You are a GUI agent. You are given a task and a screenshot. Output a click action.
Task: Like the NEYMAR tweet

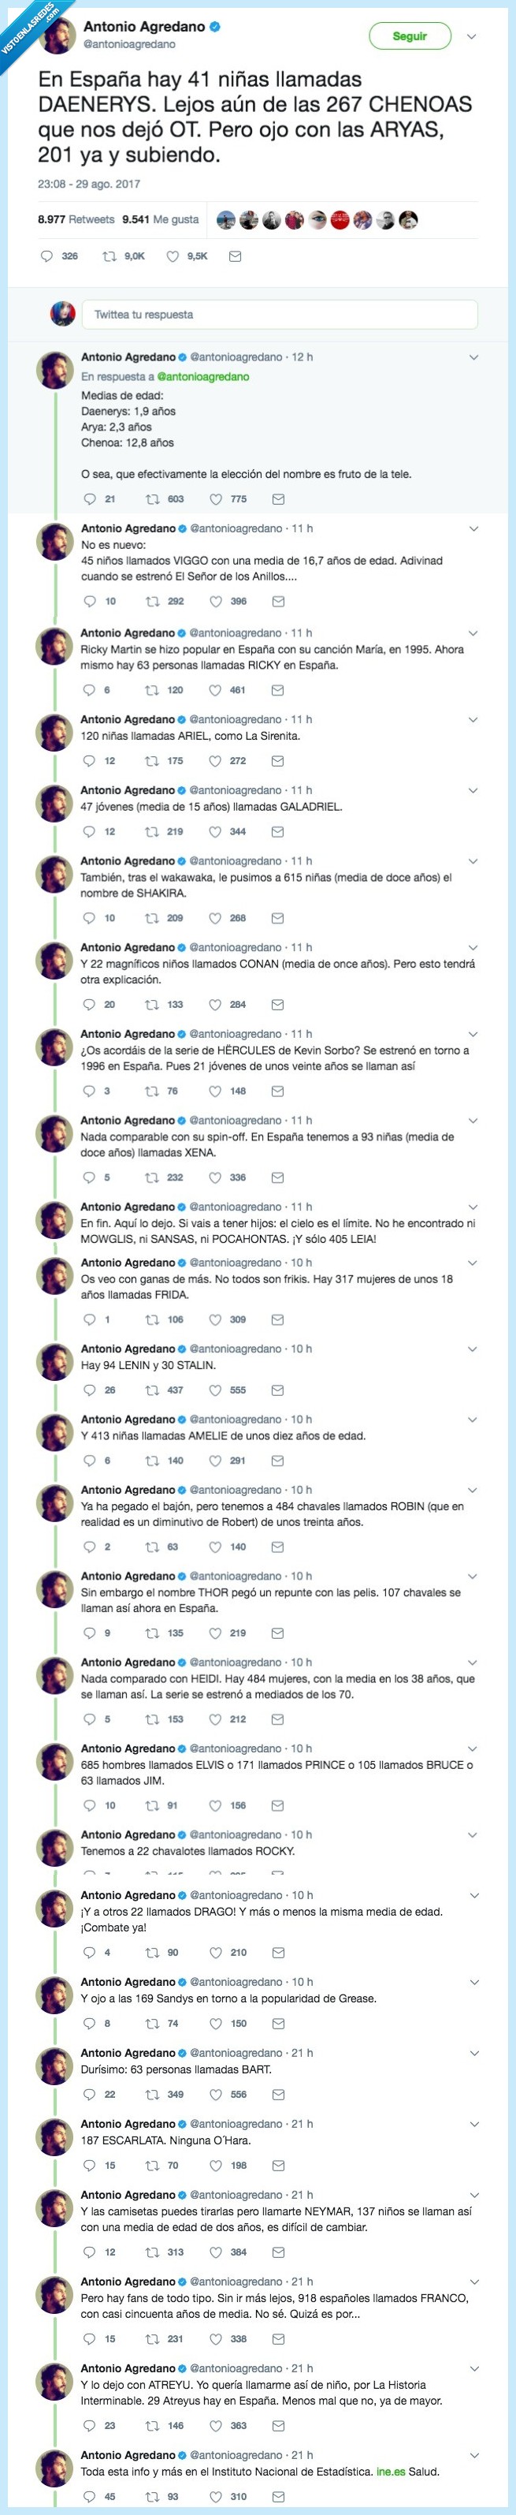(216, 2252)
